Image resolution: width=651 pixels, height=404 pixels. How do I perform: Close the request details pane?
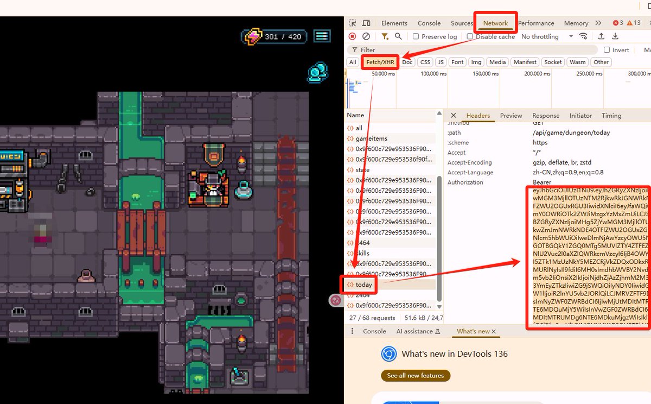tap(454, 116)
